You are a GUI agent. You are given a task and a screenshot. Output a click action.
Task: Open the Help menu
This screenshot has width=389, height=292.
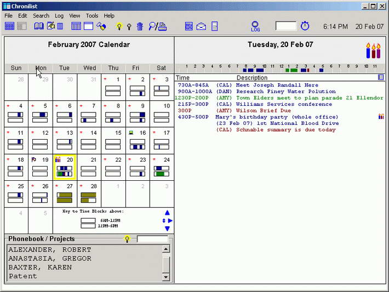[109, 16]
